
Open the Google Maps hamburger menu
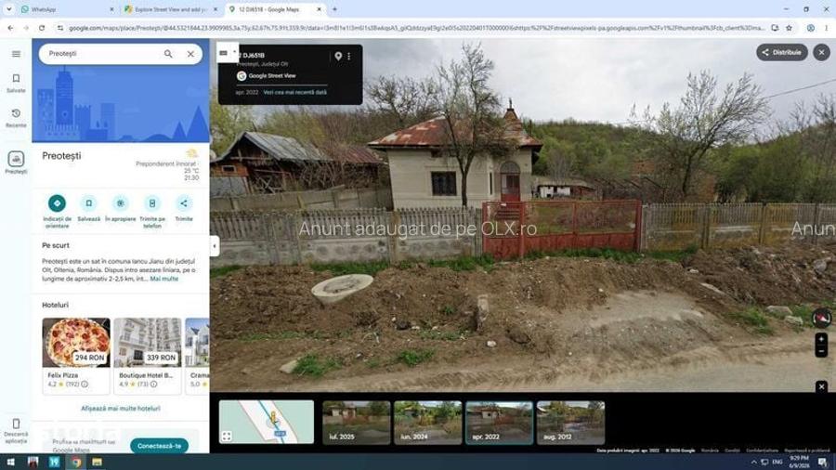16,54
